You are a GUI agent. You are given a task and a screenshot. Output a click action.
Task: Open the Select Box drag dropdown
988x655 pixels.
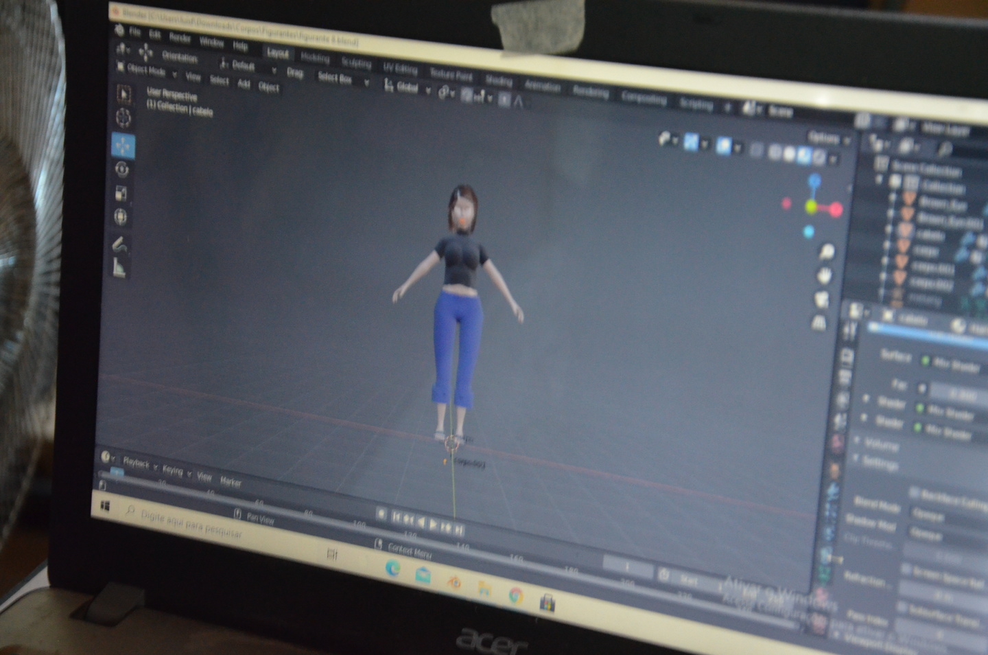tap(342, 80)
